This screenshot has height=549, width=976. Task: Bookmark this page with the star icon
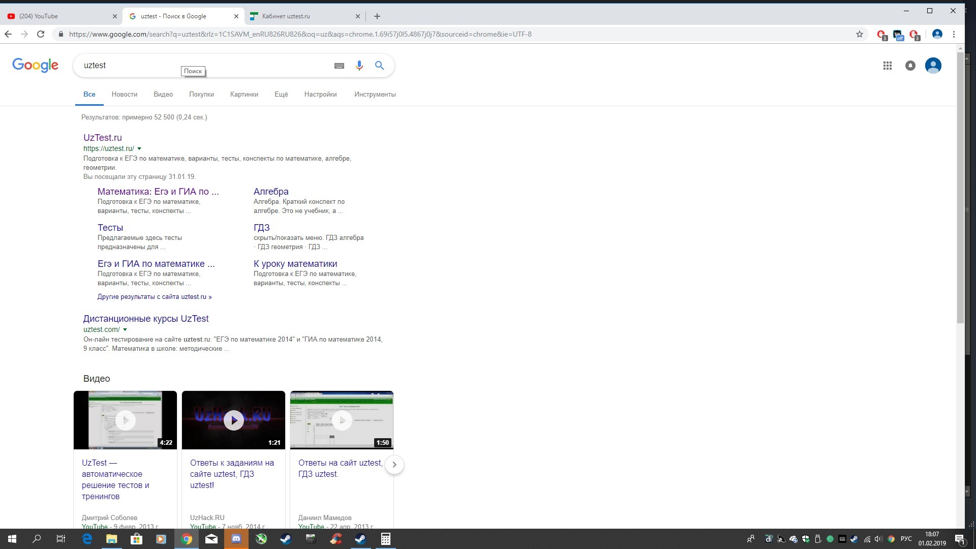click(860, 34)
